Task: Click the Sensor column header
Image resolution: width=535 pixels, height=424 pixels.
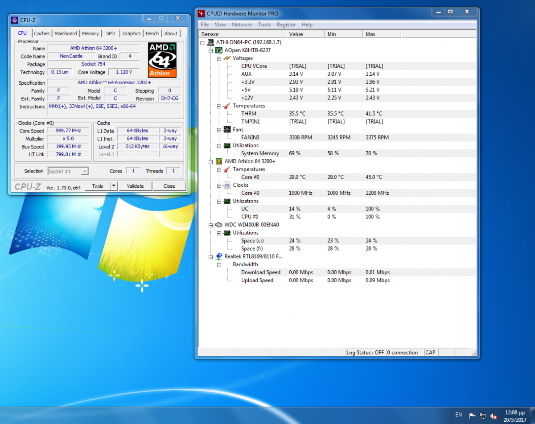Action: coord(242,34)
